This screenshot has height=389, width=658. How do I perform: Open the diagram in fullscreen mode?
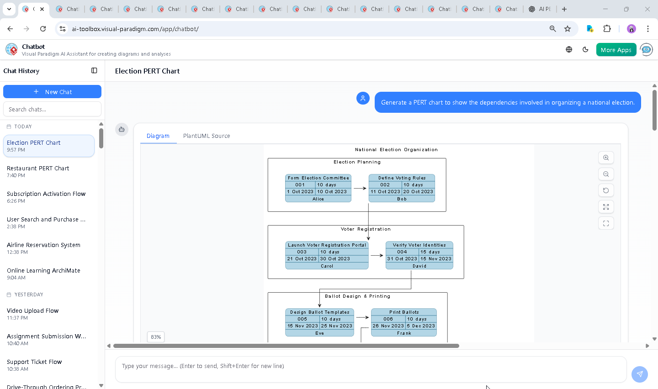click(606, 207)
